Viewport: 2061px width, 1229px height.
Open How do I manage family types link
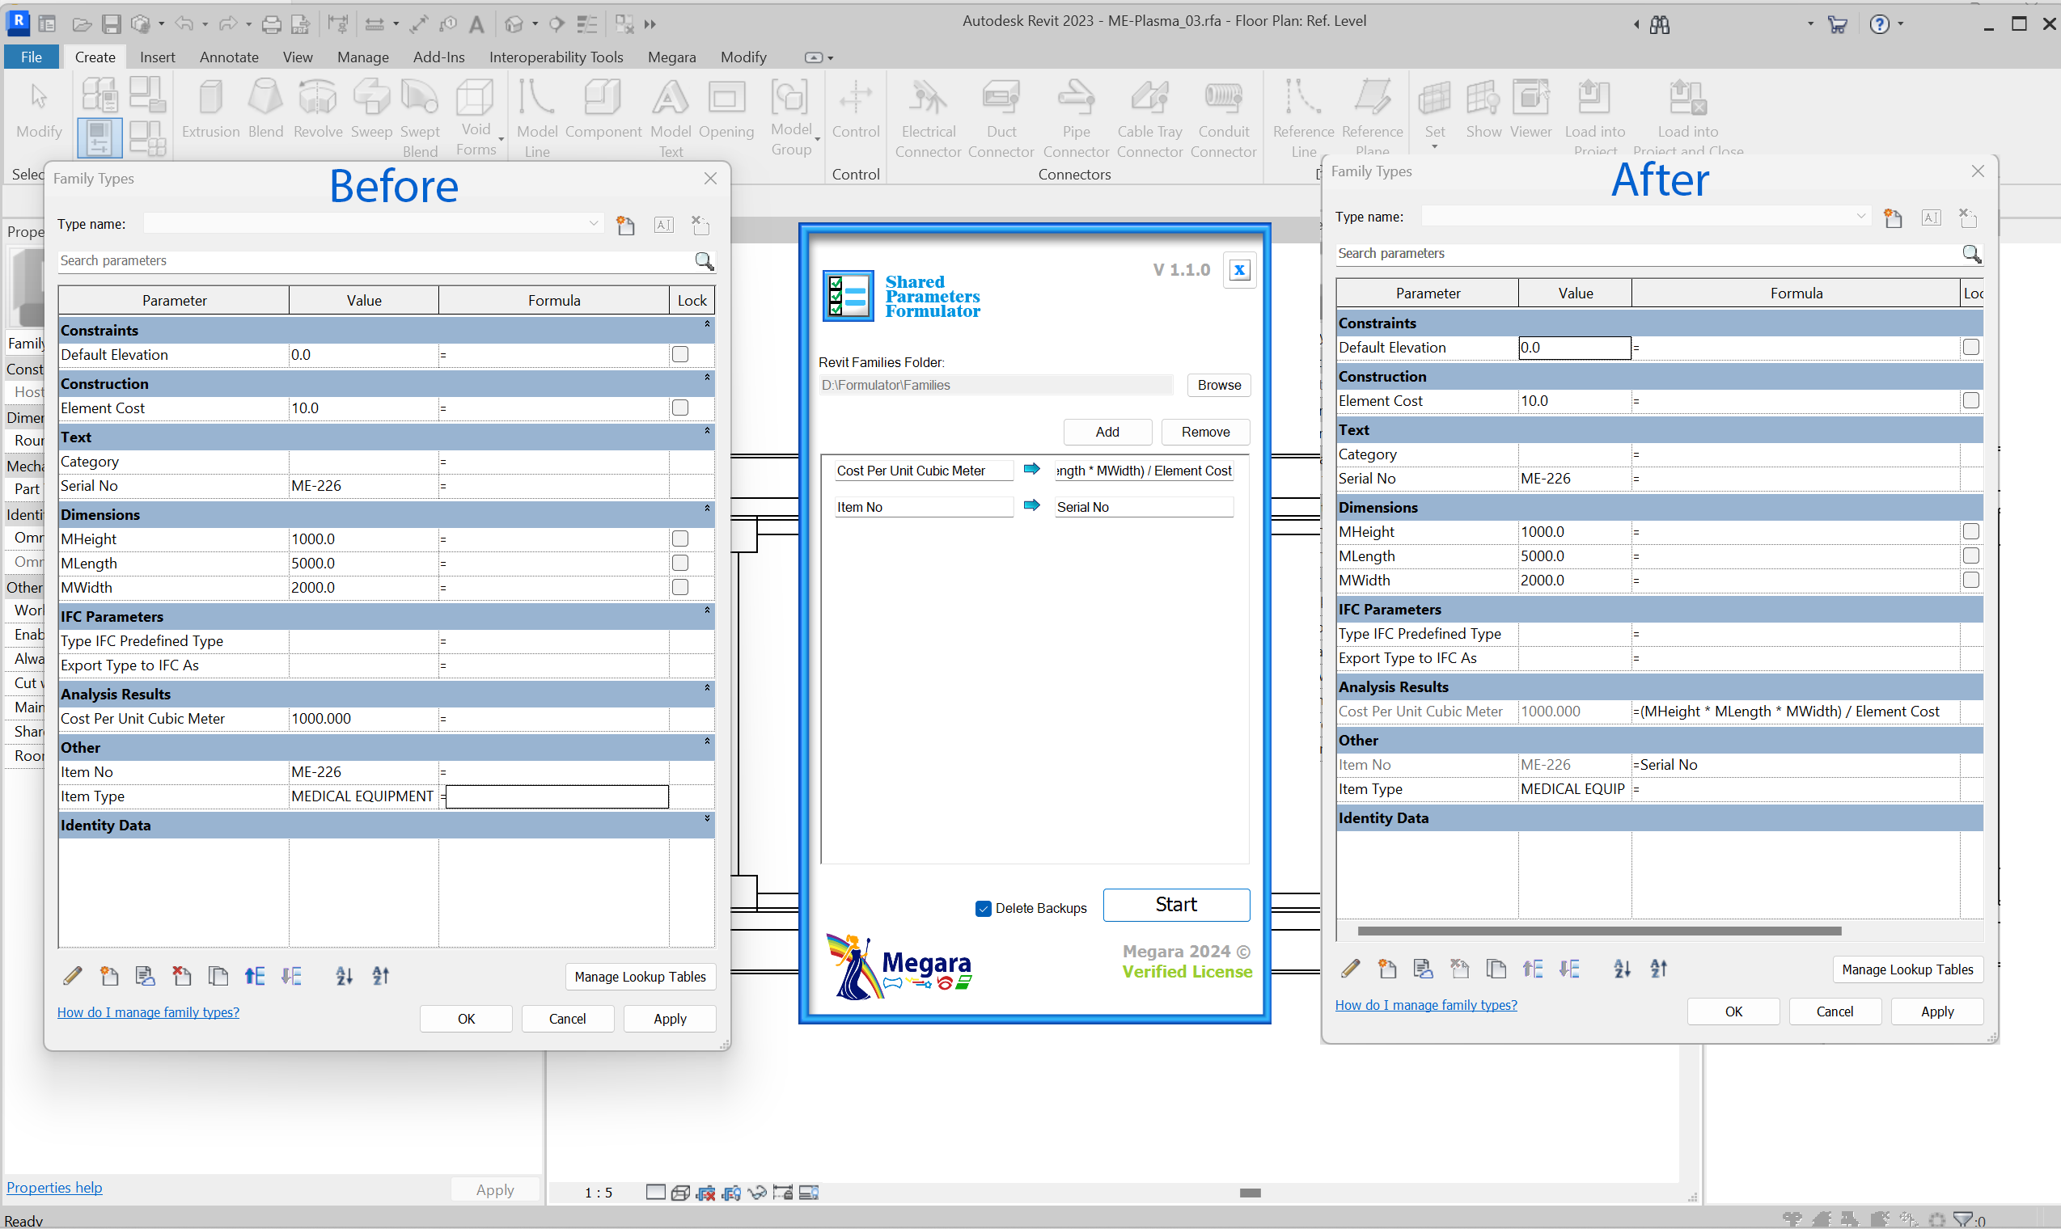[x=148, y=1012]
